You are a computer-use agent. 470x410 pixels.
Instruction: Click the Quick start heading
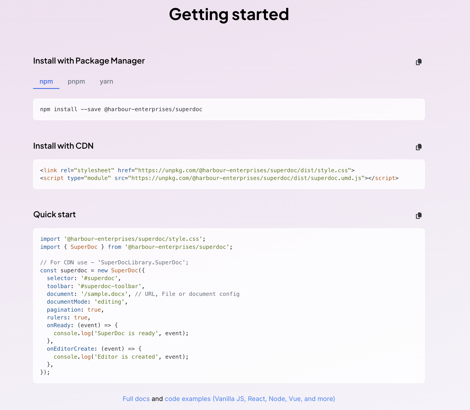(54, 215)
